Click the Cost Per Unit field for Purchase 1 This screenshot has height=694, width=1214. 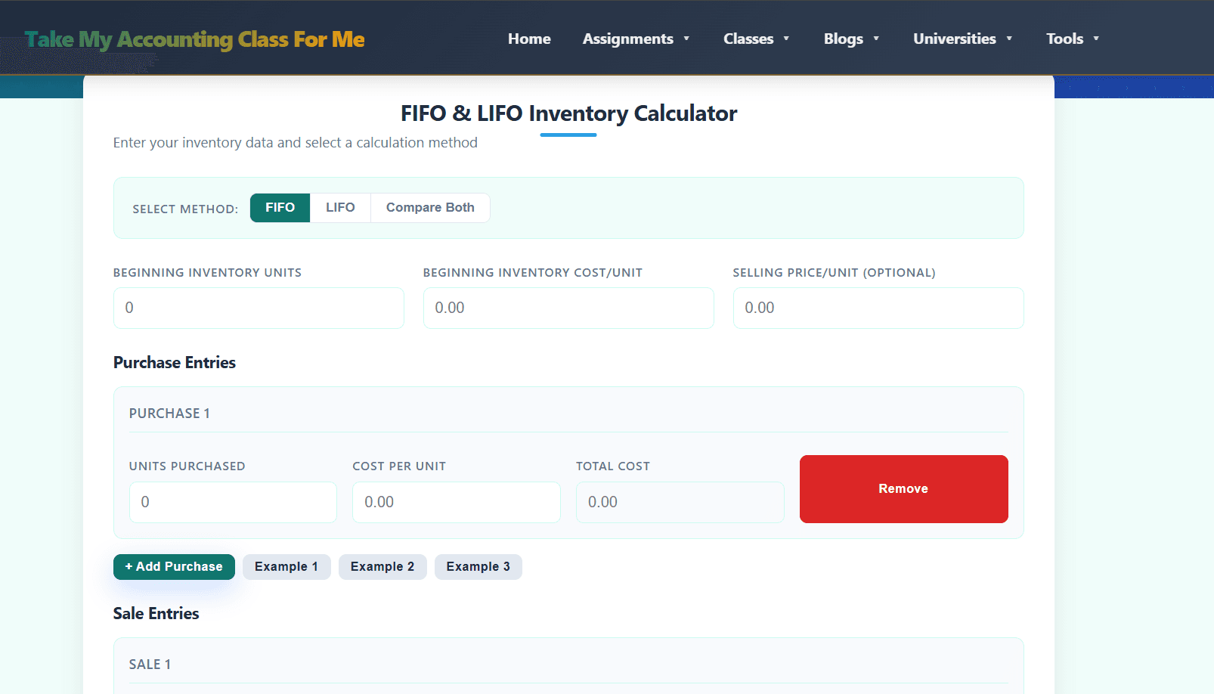point(456,502)
